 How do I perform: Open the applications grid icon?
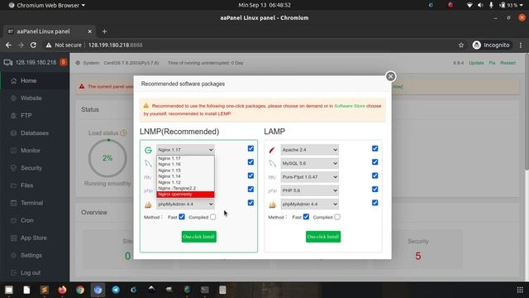click(x=520, y=290)
